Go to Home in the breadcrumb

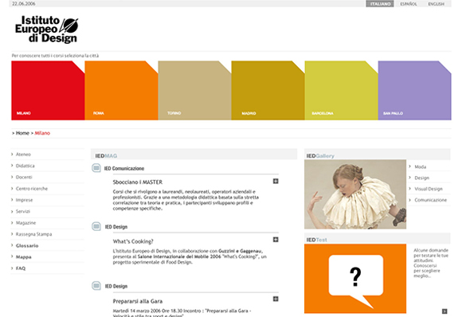click(22, 133)
